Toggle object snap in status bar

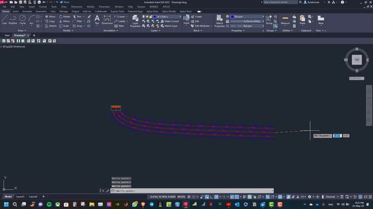coord(237,197)
